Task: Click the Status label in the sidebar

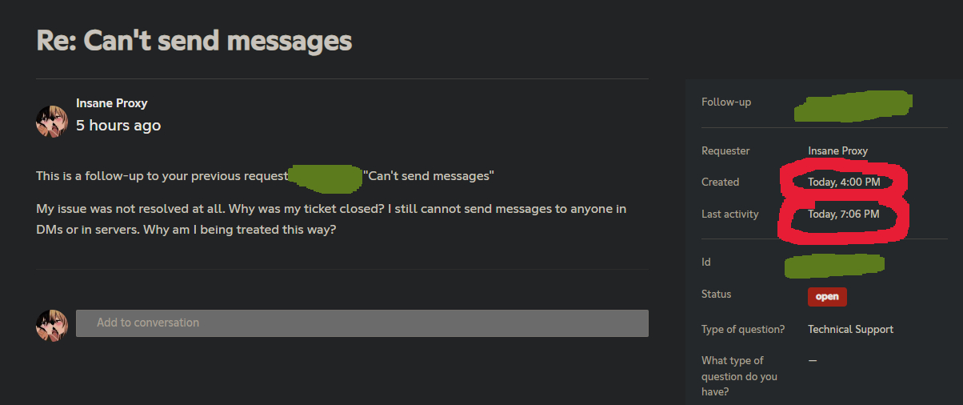Action: point(716,294)
